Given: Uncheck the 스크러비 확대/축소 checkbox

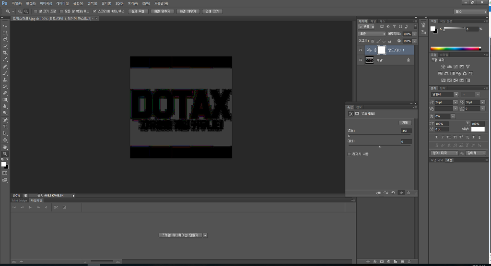Looking at the screenshot, I should (94, 11).
